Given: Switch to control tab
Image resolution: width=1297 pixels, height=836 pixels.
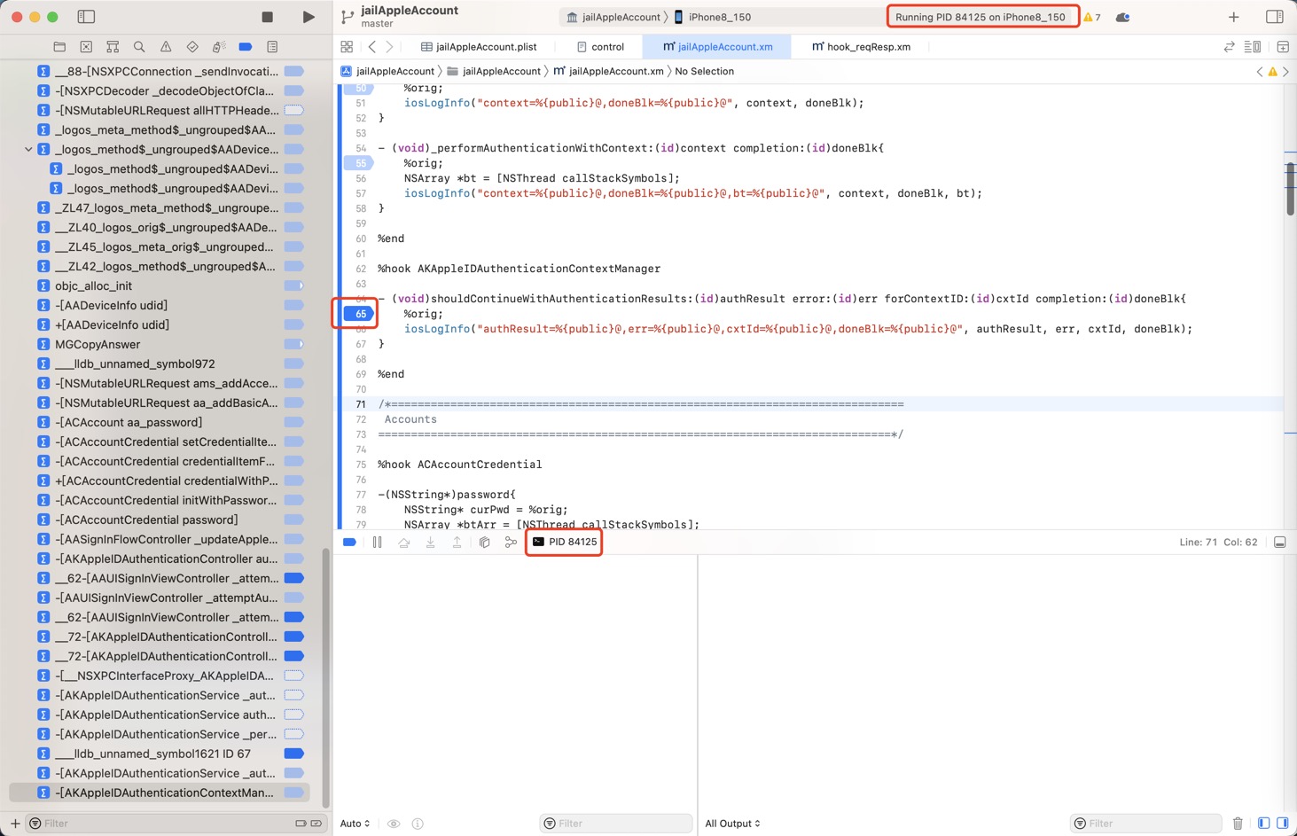Looking at the screenshot, I should (x=600, y=47).
